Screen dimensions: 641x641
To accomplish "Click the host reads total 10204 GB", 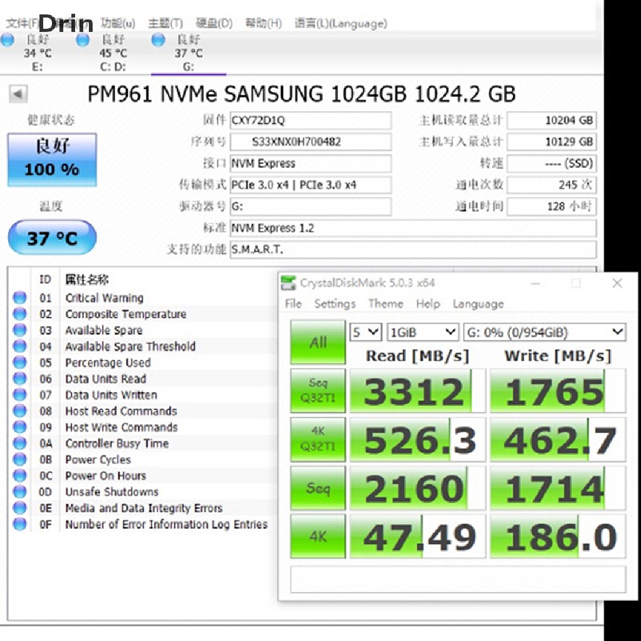I will tap(551, 120).
